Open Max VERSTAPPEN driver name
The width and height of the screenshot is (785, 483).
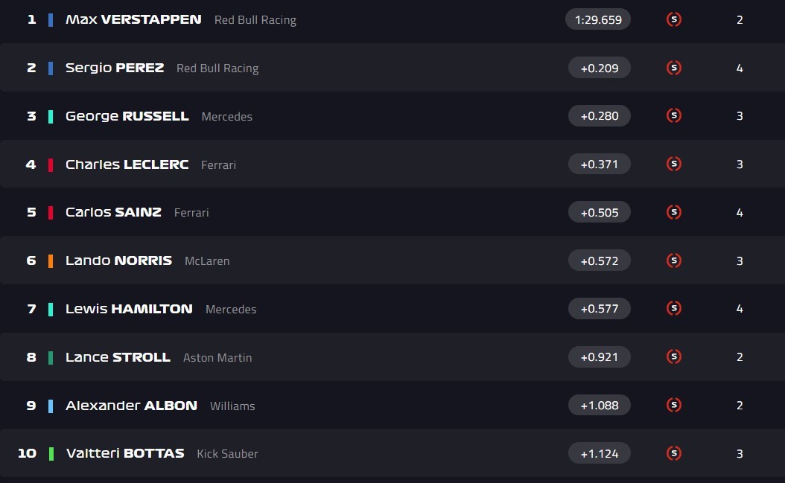coord(133,19)
